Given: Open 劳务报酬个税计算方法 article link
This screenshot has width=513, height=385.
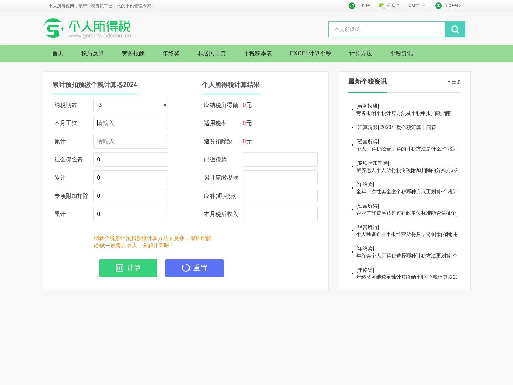Looking at the screenshot, I should coord(403,113).
